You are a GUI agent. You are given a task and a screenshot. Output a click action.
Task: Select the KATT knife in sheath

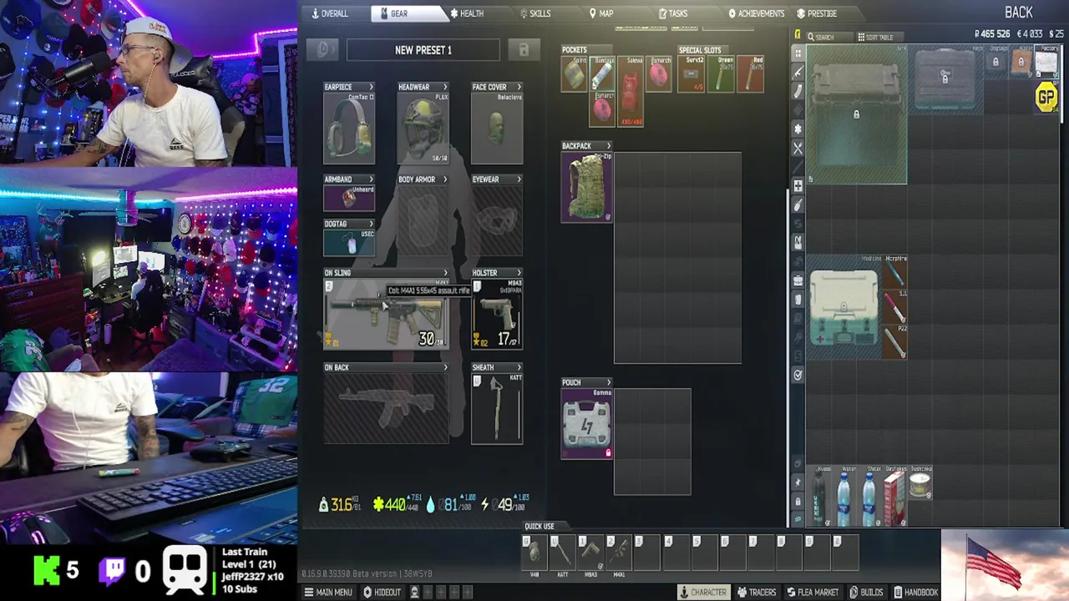pyautogui.click(x=497, y=409)
